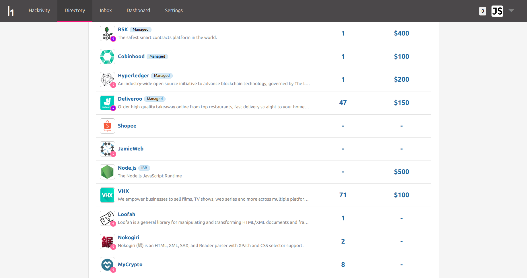Click the lightning badge on Nokogiri logo
This screenshot has height=278, width=527.
pos(113,247)
